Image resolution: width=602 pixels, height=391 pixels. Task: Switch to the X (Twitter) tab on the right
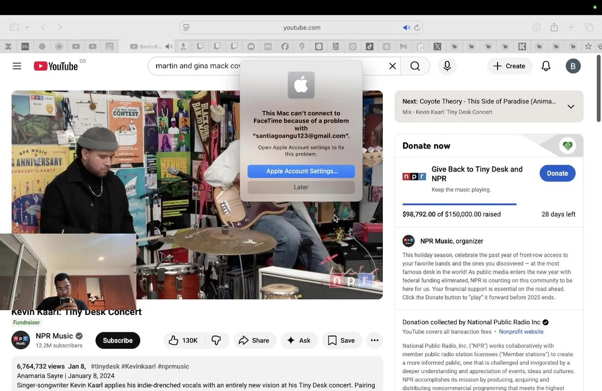point(437,46)
